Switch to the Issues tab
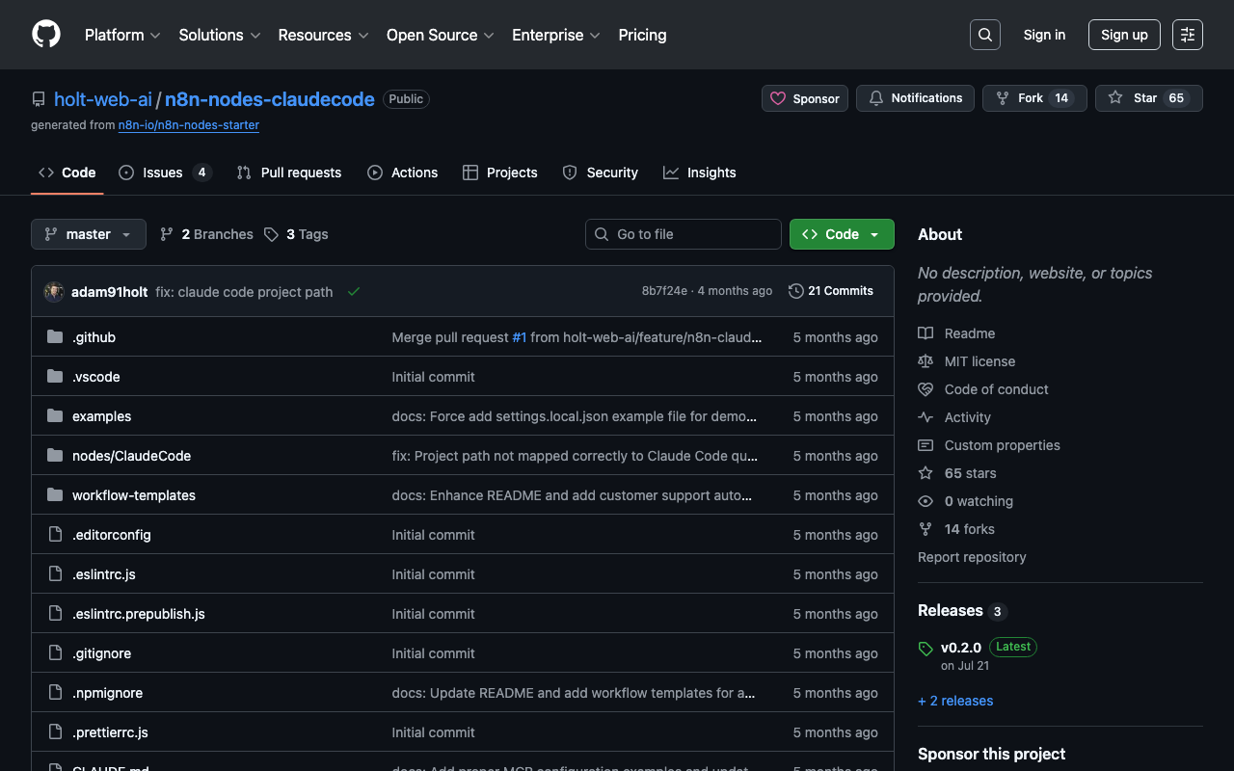This screenshot has height=771, width=1234. (164, 173)
